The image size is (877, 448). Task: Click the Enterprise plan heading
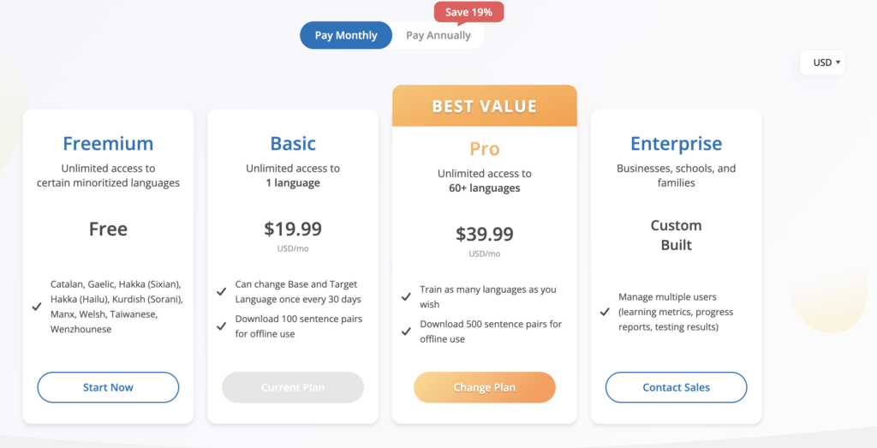tap(676, 144)
